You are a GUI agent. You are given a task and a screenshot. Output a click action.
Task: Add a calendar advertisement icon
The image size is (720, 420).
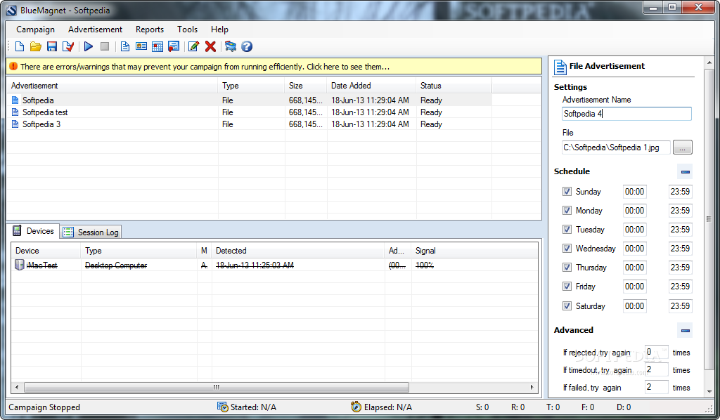pyautogui.click(x=157, y=46)
